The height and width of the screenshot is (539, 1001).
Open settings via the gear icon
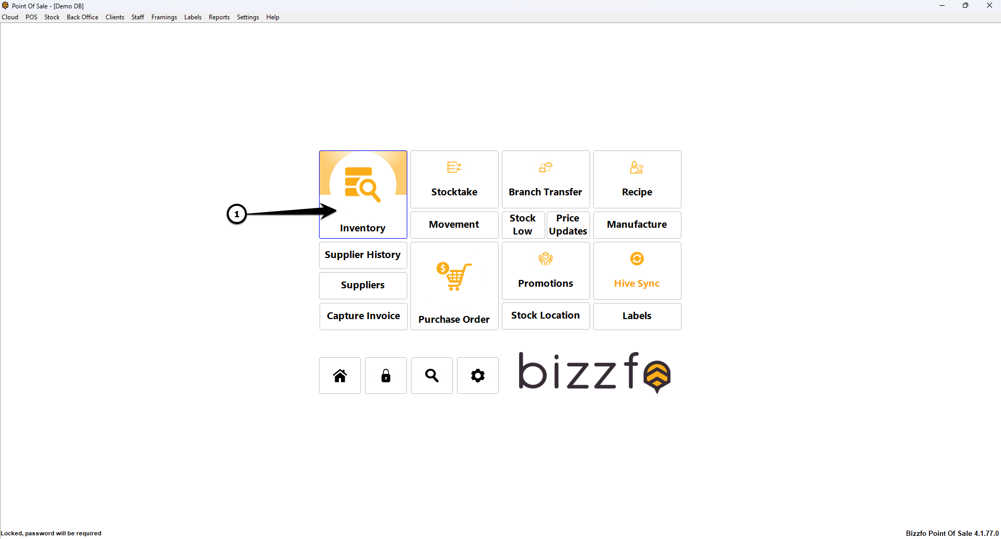(477, 375)
